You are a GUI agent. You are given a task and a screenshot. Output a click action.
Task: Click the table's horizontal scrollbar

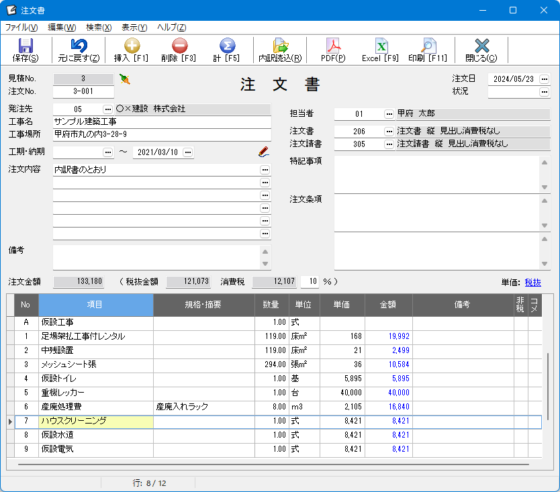(273, 464)
